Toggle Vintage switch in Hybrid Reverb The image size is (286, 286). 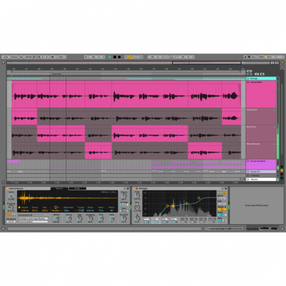coord(124,205)
